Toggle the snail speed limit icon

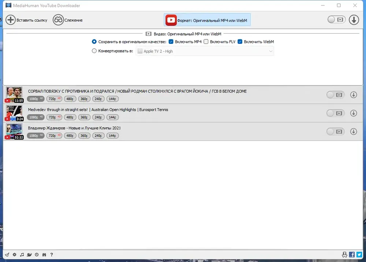click(x=29, y=255)
